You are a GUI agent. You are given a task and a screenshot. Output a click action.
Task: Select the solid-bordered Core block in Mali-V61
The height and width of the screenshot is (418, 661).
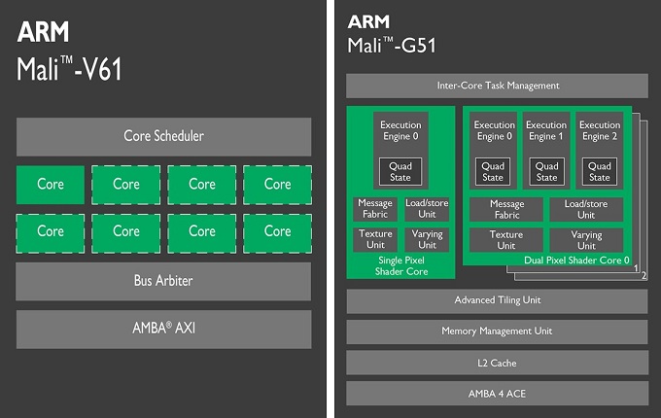[x=51, y=185]
